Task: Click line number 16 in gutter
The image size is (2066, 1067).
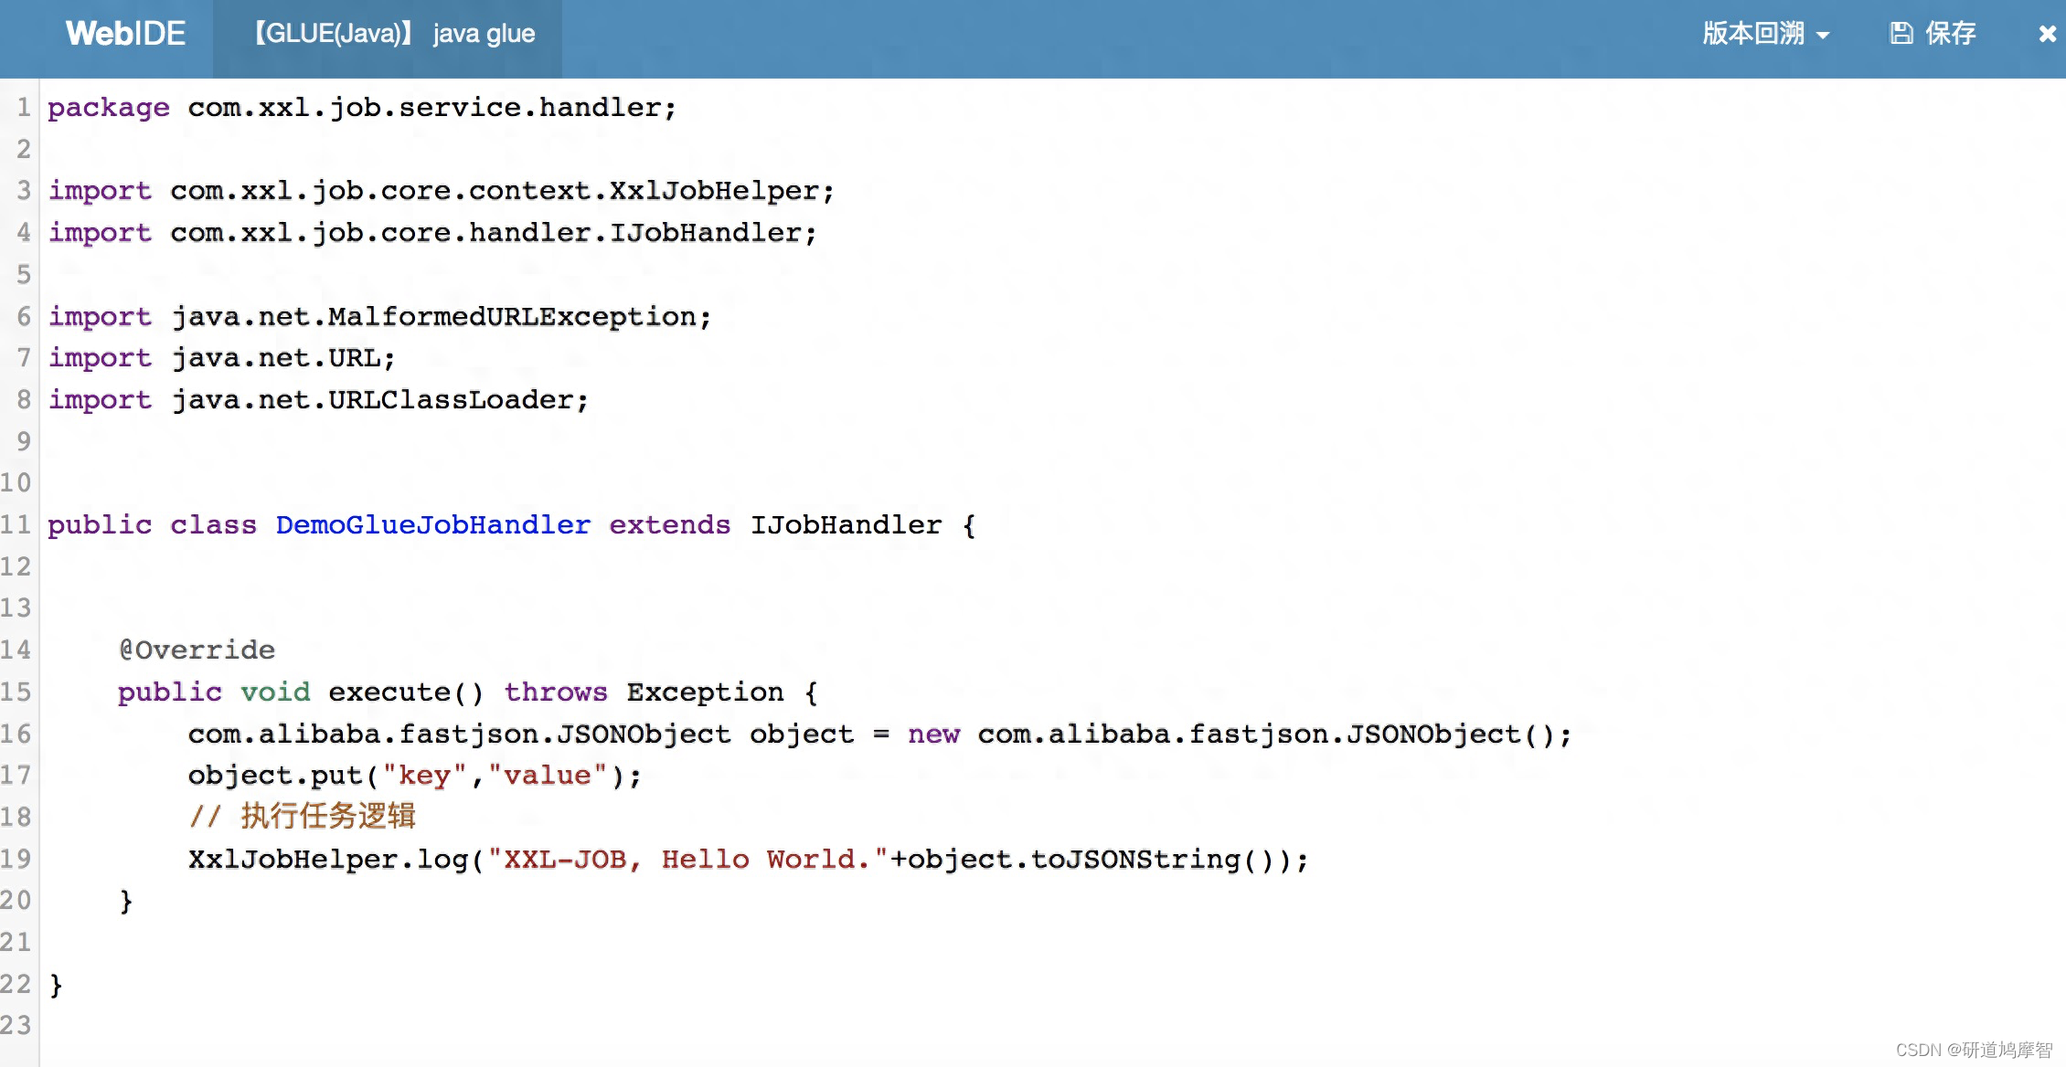Action: tap(16, 734)
